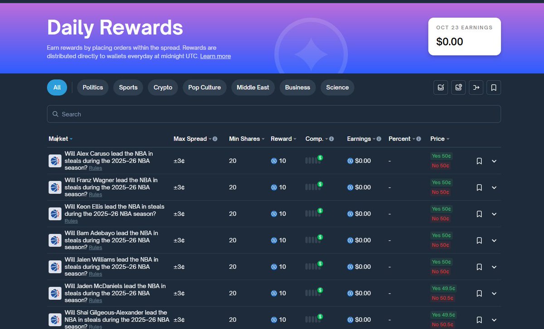The width and height of the screenshot is (544, 329).
Task: Bookmark the Jaden McDaniels steals market
Action: (x=479, y=293)
